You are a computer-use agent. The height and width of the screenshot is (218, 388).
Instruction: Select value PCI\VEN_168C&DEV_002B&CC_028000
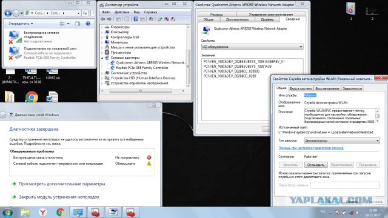(232, 71)
